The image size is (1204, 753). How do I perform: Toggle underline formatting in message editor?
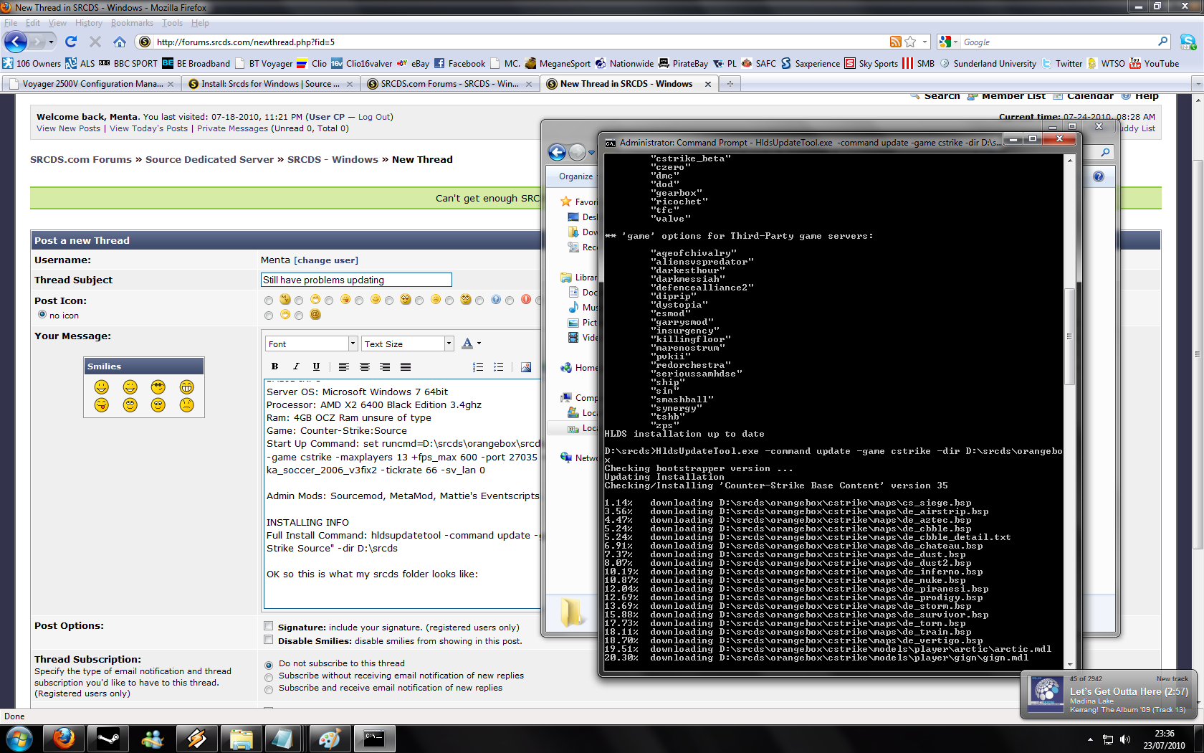point(316,366)
